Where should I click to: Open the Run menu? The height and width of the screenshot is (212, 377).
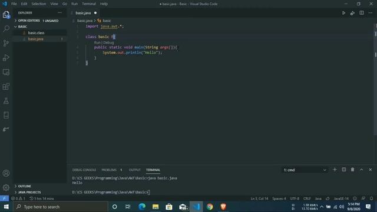75,4
